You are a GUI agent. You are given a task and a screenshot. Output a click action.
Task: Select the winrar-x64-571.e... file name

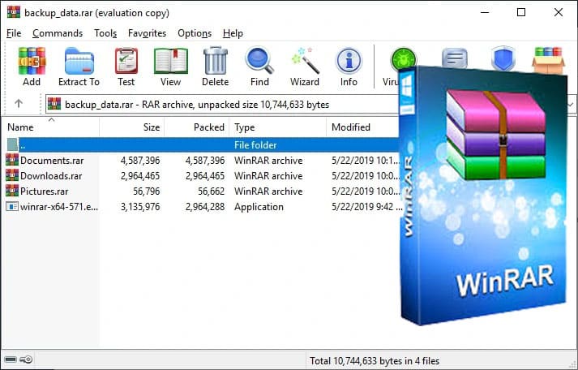[x=59, y=207]
